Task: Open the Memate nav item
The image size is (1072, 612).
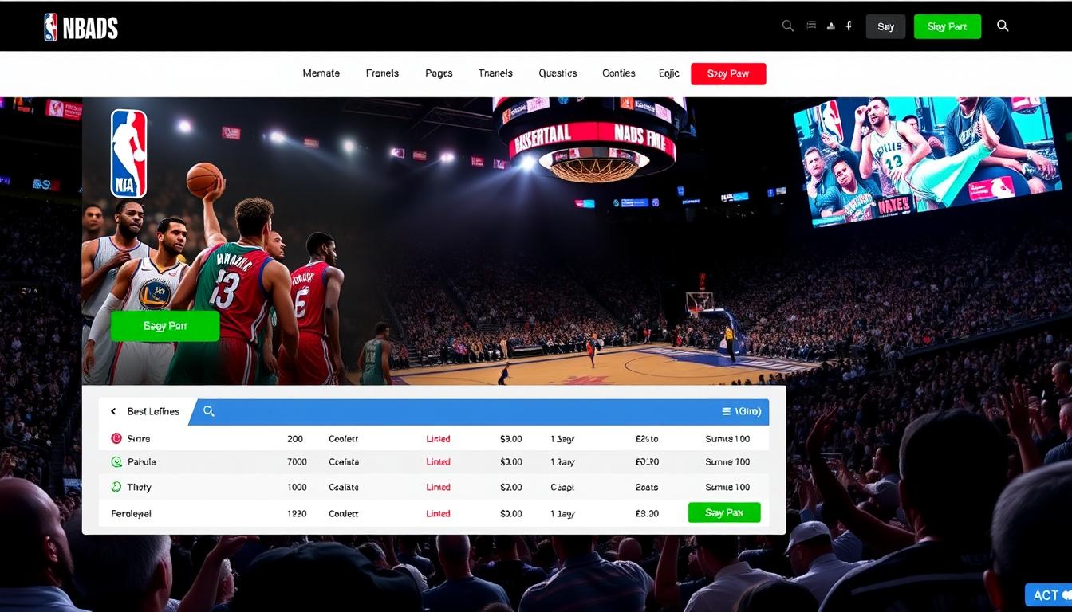Action: tap(321, 73)
